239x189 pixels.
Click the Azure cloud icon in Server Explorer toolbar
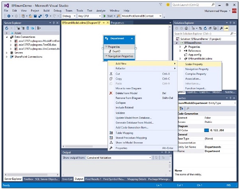32,28
